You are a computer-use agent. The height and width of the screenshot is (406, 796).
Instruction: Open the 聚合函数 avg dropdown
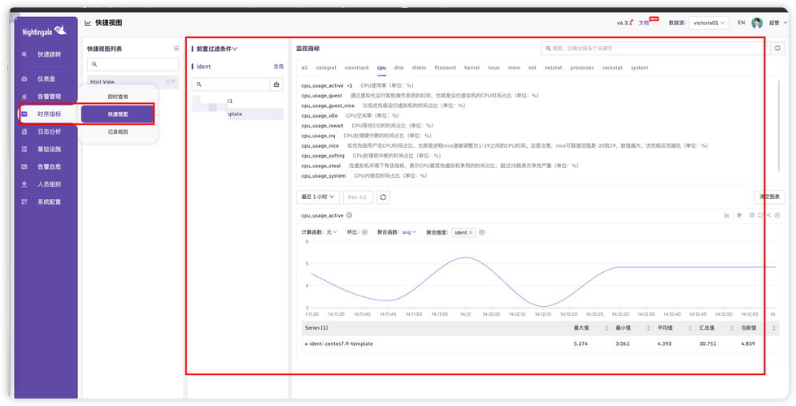click(x=409, y=232)
